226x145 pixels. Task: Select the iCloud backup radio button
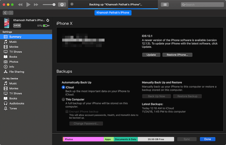(x=63, y=87)
